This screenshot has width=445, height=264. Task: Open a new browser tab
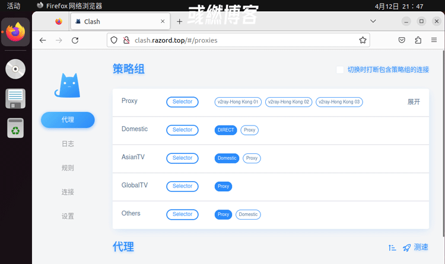pos(180,21)
